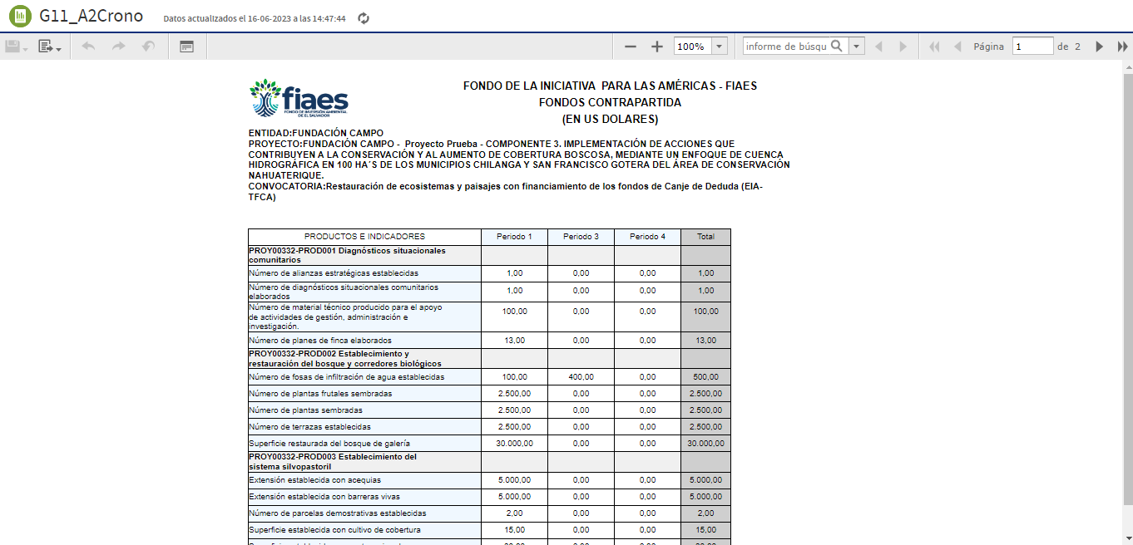Screen dimensions: 1133x545
Task: Toggle the parameters panel icon
Action: tap(186, 47)
